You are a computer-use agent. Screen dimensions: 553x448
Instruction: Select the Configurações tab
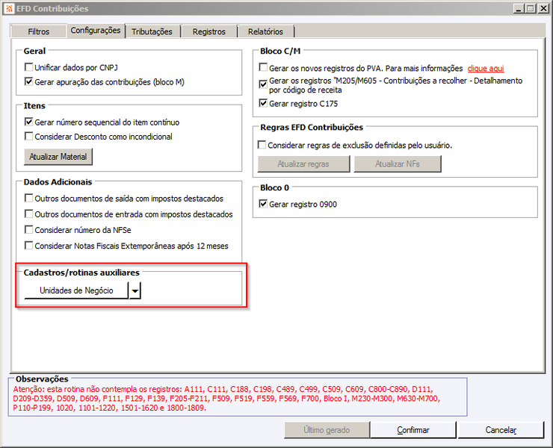click(x=96, y=31)
